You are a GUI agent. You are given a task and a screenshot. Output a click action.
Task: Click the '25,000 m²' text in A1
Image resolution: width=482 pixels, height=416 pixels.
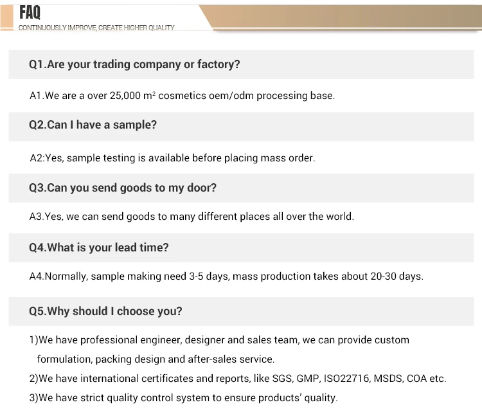click(x=132, y=96)
